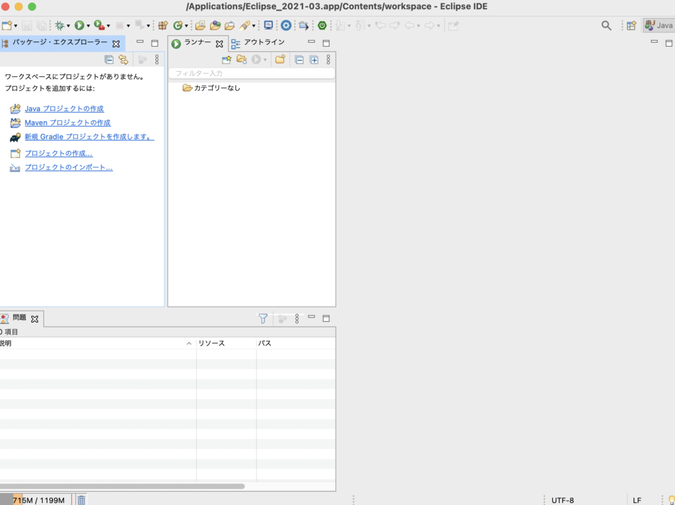Click the プロジェクトのインポート... link

point(69,167)
